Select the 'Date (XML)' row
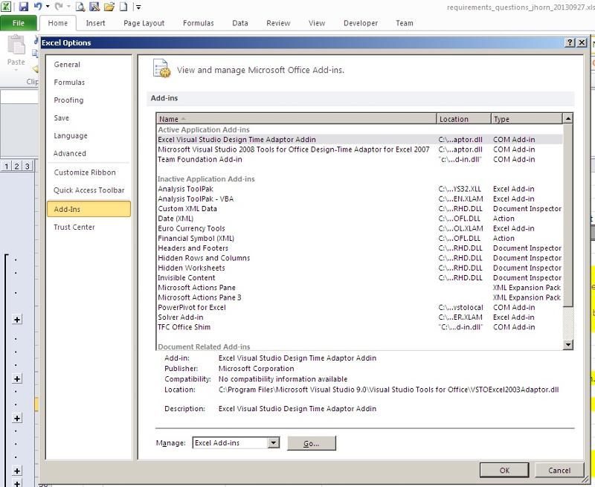 359,219
